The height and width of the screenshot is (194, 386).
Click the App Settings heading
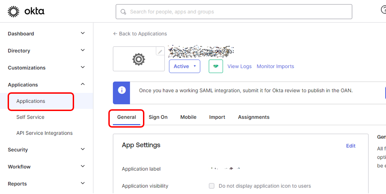(x=141, y=145)
